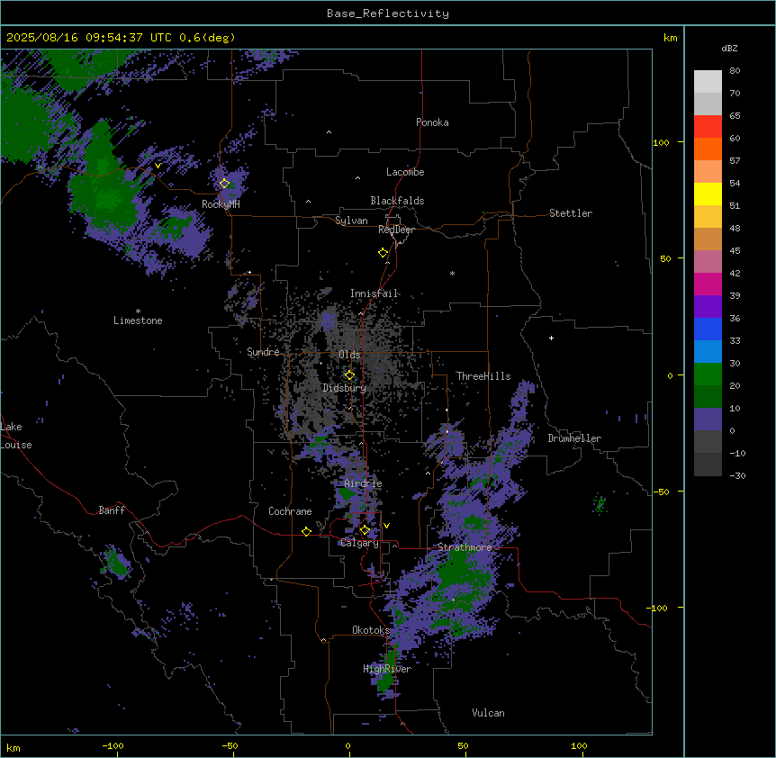This screenshot has width=776, height=758.
Task: Click the isolated green echo southeast of Drumheller
Action: [x=600, y=504]
